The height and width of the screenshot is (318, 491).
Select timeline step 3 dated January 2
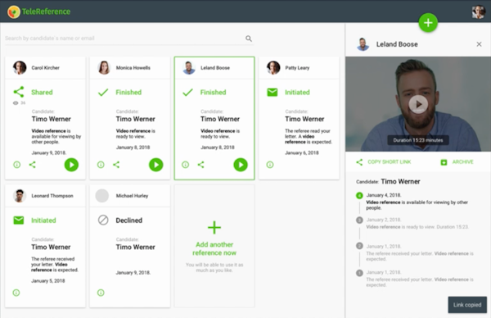(359, 220)
